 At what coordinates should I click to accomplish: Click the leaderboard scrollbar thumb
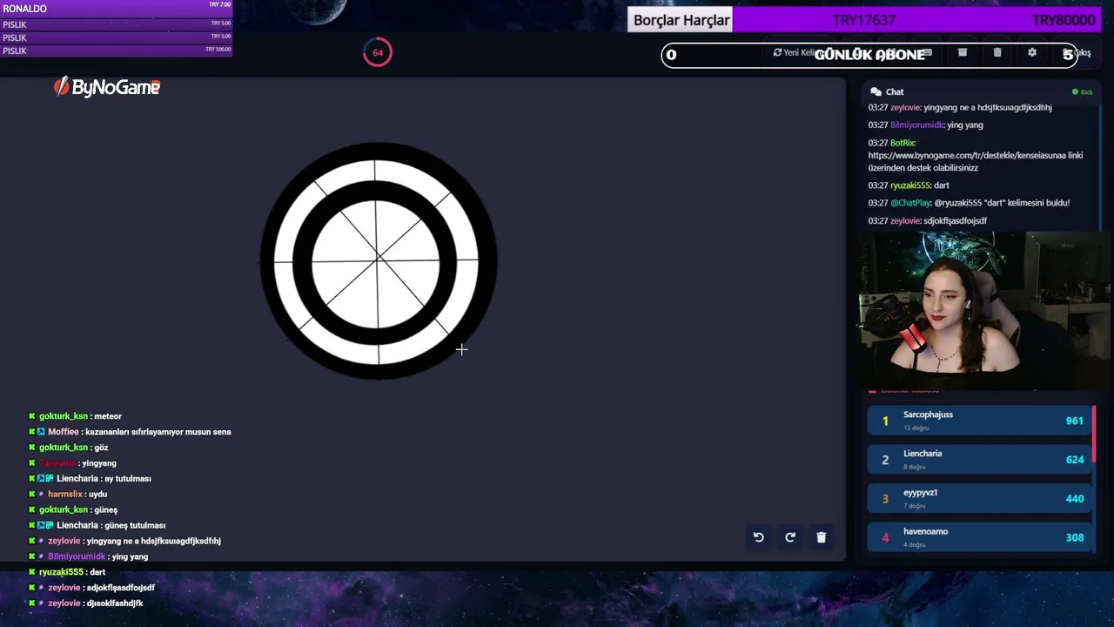click(x=1094, y=434)
